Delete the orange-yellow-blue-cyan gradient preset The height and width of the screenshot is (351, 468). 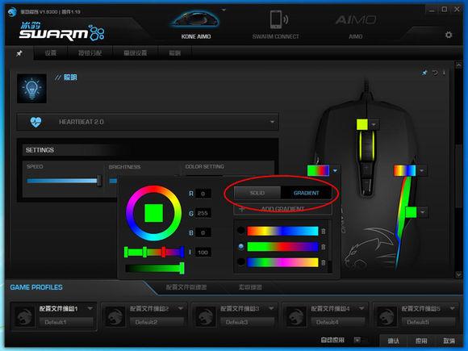[x=324, y=232]
